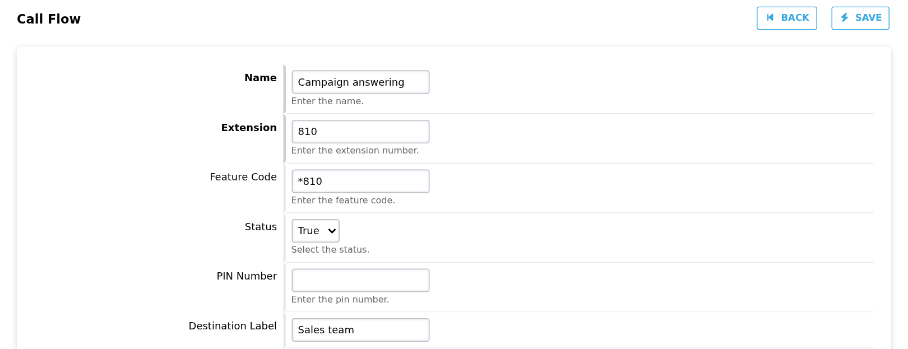This screenshot has height=349, width=908.
Task: Click the bold Name label
Action: [x=261, y=78]
